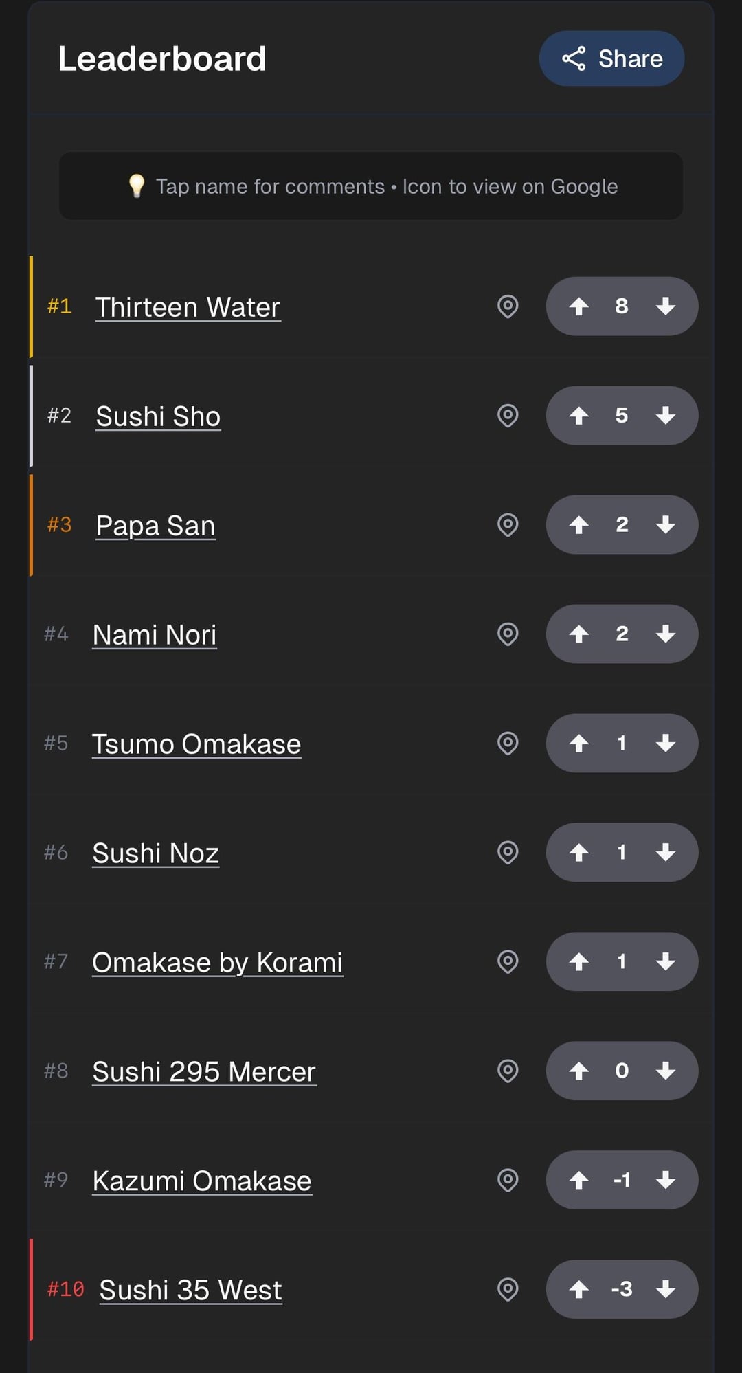This screenshot has width=742, height=1373.
Task: Select Omakase by Korami entry name
Action: (217, 963)
